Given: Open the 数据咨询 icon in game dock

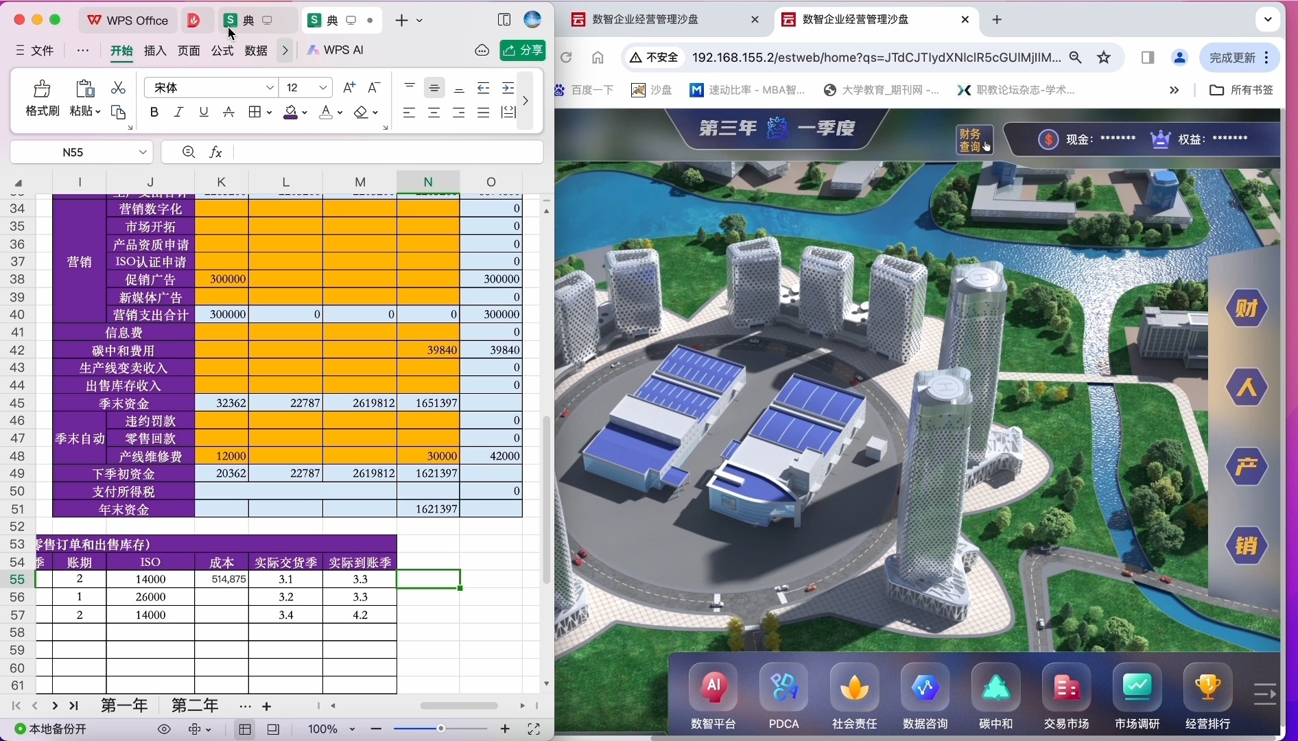Looking at the screenshot, I should (925, 687).
